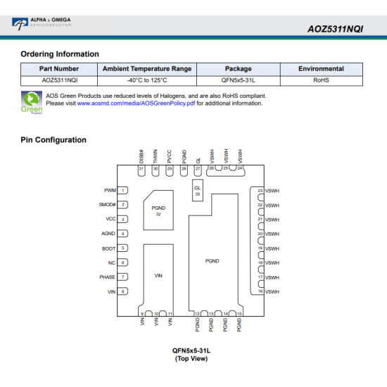Click the Alpha & Omega Semiconductor logo

(42, 24)
